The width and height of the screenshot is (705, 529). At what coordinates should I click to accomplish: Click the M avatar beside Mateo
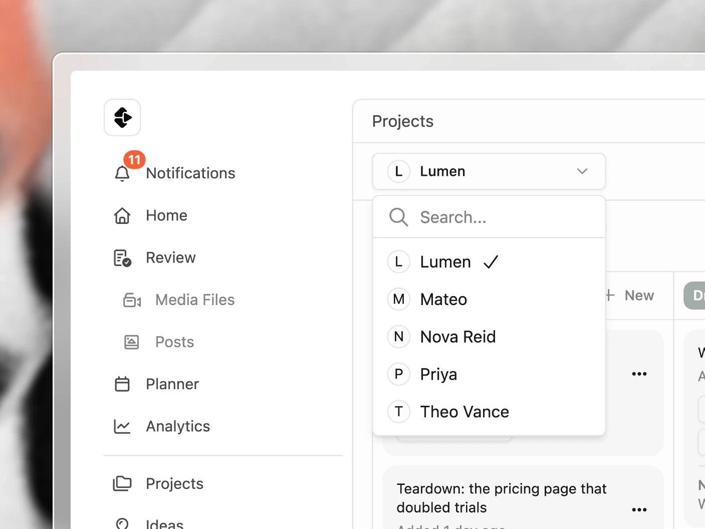pos(399,300)
